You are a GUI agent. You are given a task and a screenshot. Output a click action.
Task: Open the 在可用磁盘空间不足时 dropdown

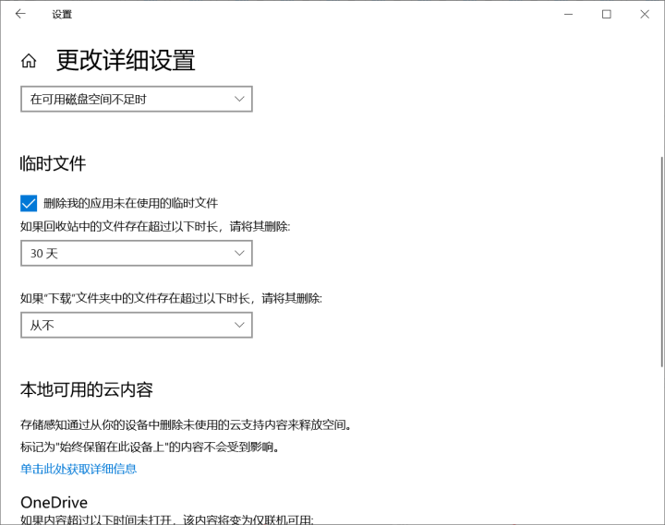tap(136, 99)
